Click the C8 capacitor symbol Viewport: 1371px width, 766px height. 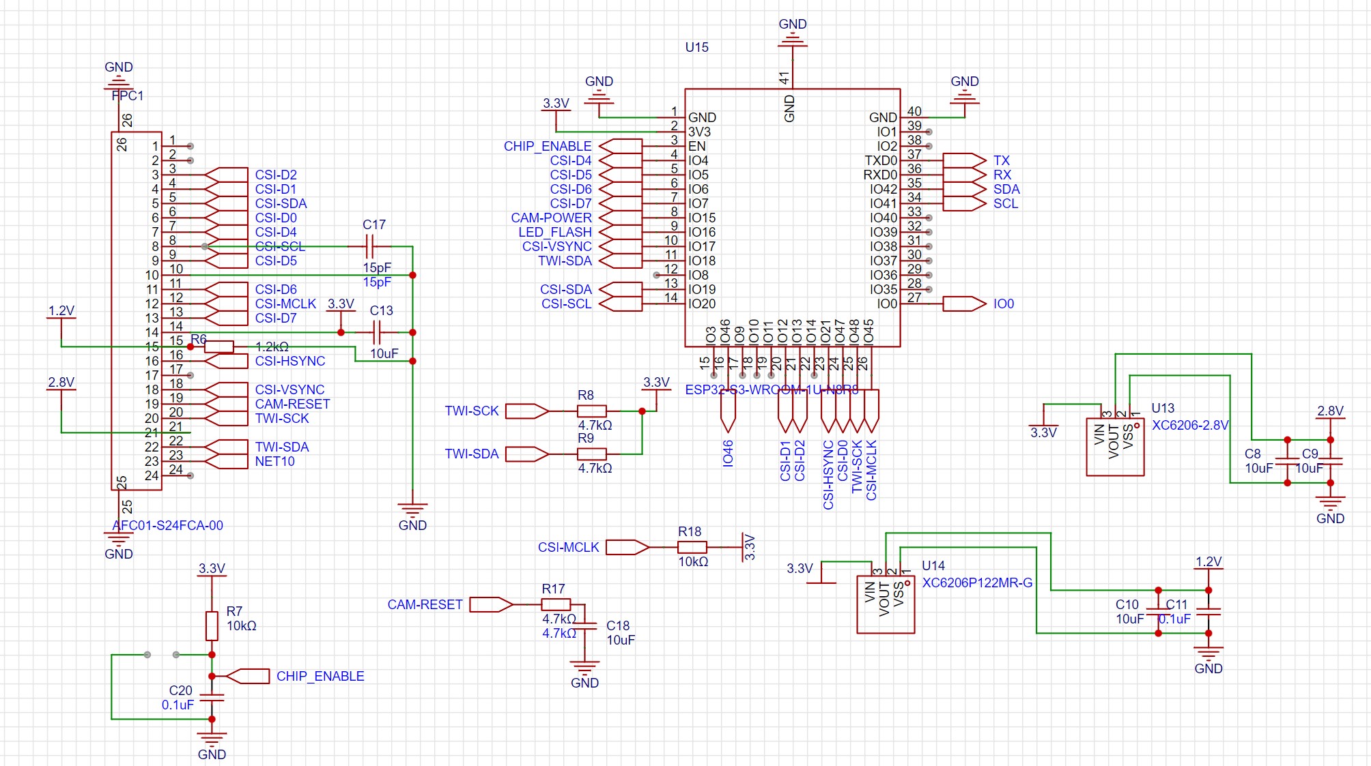[x=1287, y=461]
